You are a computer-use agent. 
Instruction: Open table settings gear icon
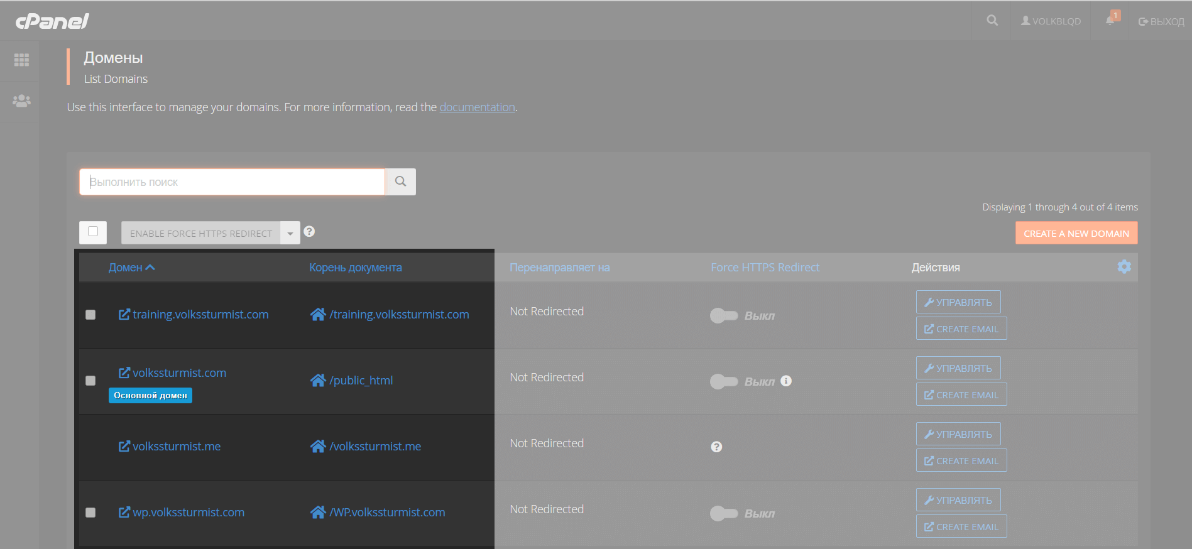pos(1124,266)
